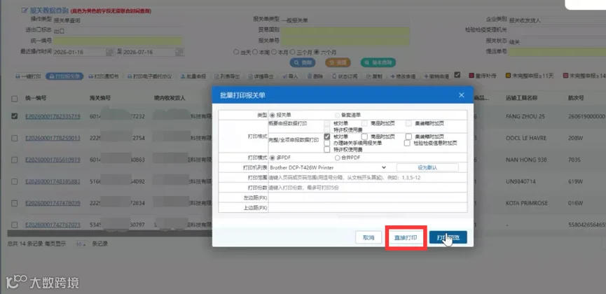
Task: Click the 设为默认 button
Action: coord(427,167)
